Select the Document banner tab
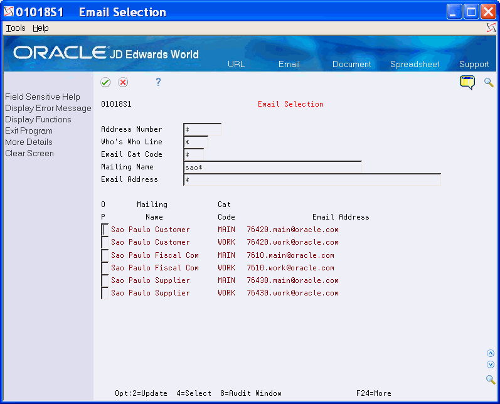The height and width of the screenshot is (404, 500). tap(352, 64)
